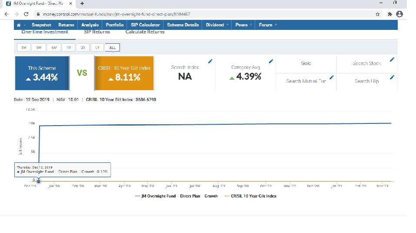This screenshot has height=233, width=416.
Task: Go back to previous page
Action: (x=7, y=14)
